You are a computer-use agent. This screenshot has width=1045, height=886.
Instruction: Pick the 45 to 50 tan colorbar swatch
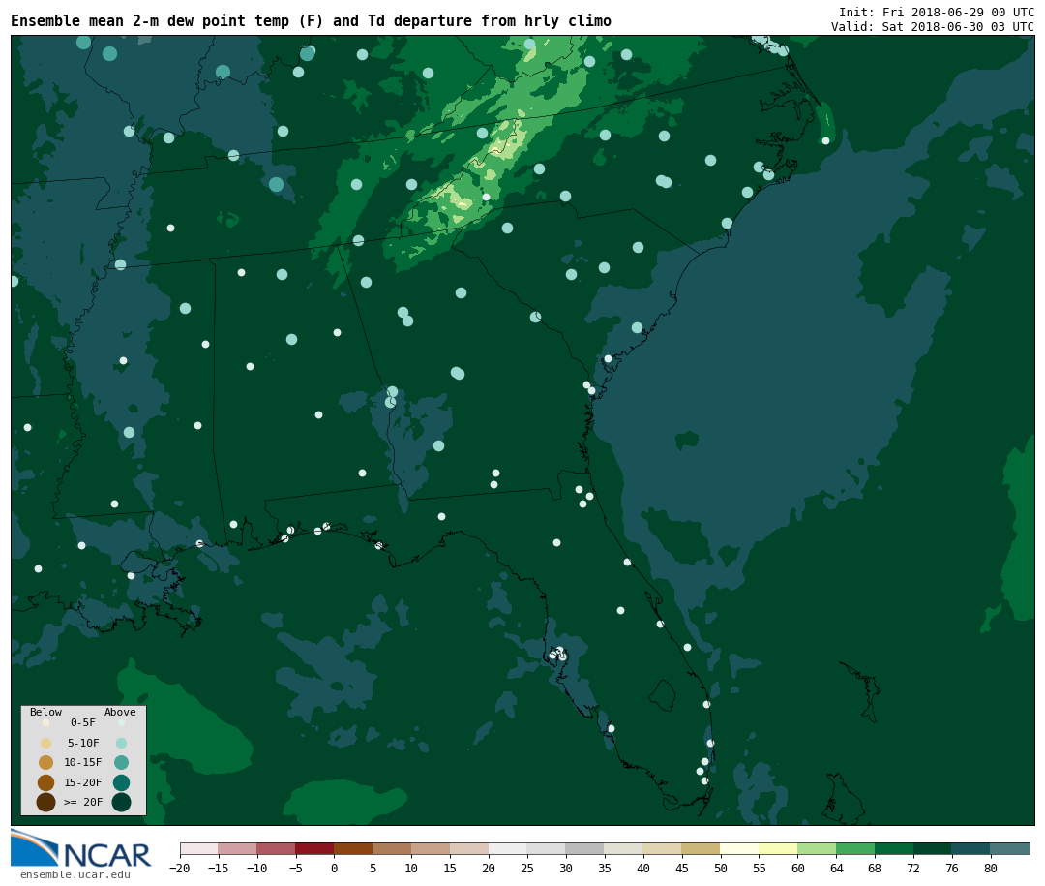point(702,848)
